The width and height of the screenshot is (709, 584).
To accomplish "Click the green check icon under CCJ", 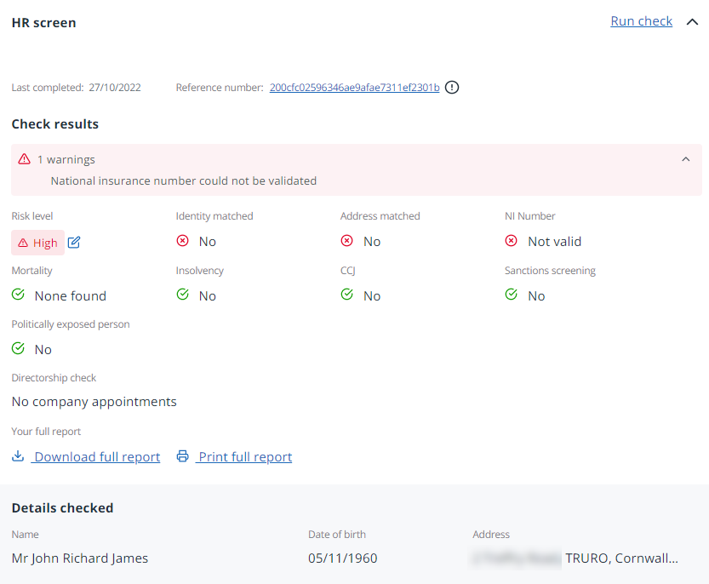I will click(x=346, y=295).
